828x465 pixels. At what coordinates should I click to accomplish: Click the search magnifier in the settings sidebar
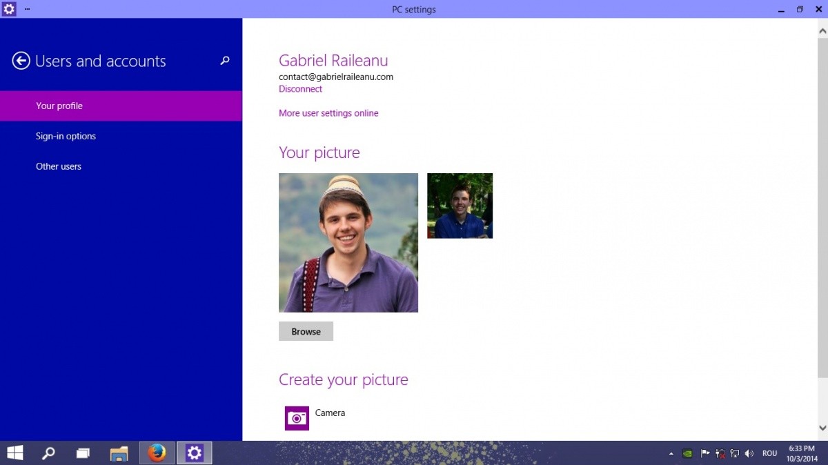pos(224,61)
